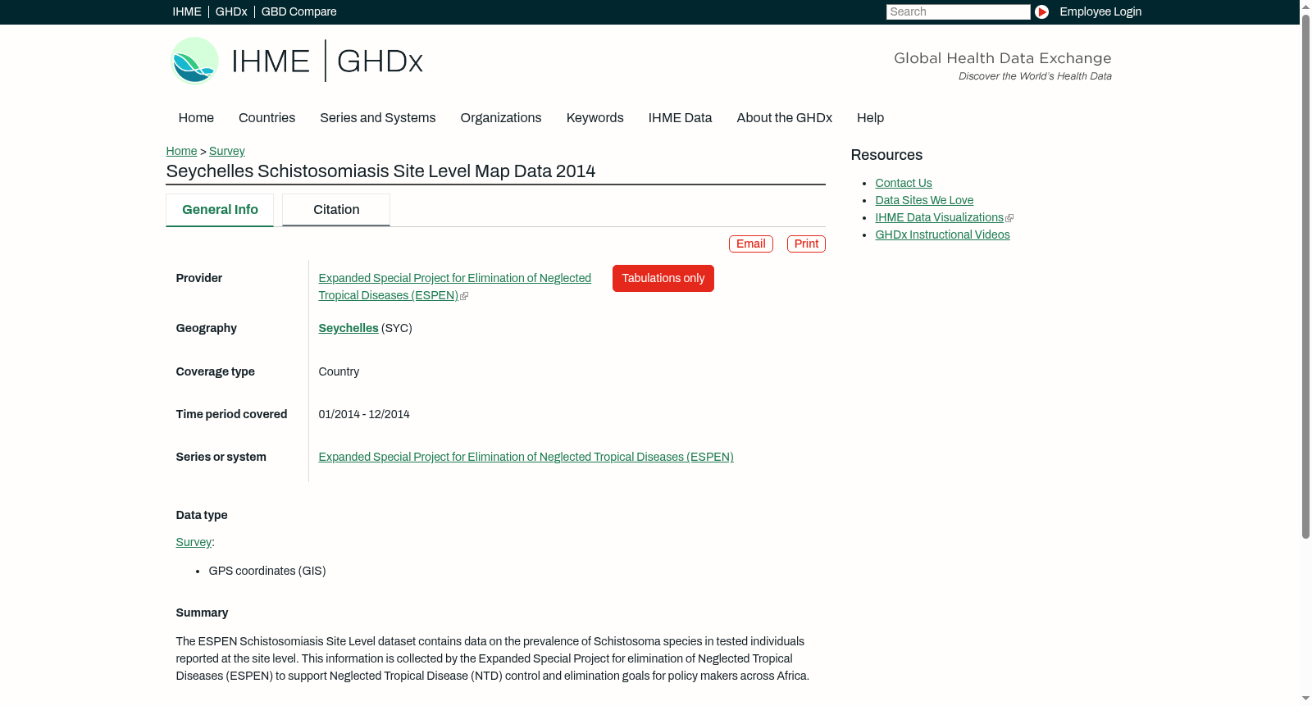Switch to the Citation tab
Viewport: 1312px width, 706px height.
coord(336,210)
